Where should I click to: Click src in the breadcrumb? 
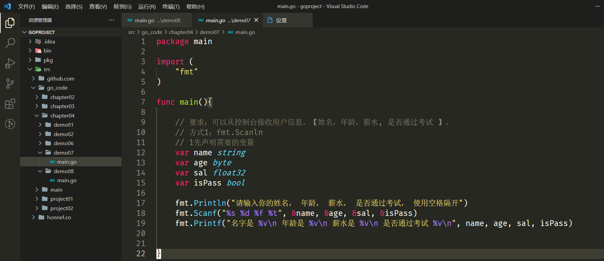click(x=131, y=32)
